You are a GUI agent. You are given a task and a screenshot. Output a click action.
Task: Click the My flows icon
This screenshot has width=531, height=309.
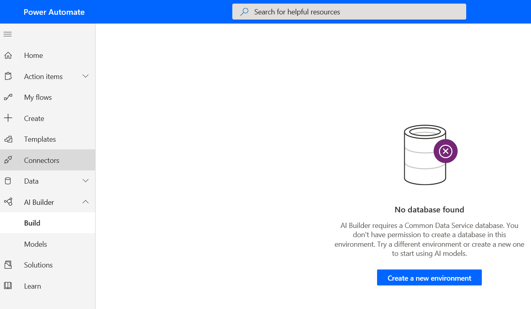pyautogui.click(x=8, y=97)
